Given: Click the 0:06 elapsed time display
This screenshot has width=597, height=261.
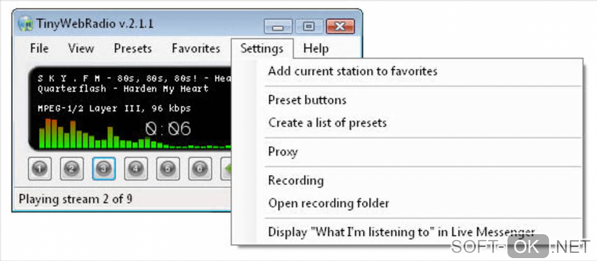Looking at the screenshot, I should (168, 129).
